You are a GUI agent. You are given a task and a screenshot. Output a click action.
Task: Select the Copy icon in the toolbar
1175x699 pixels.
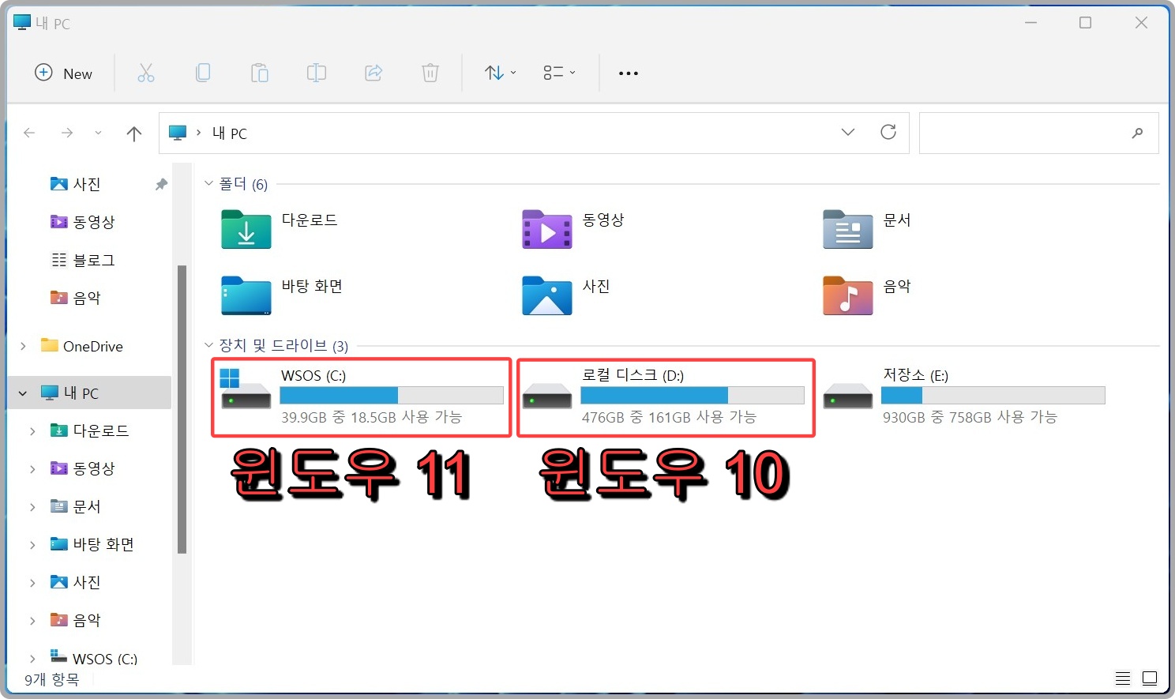[203, 73]
